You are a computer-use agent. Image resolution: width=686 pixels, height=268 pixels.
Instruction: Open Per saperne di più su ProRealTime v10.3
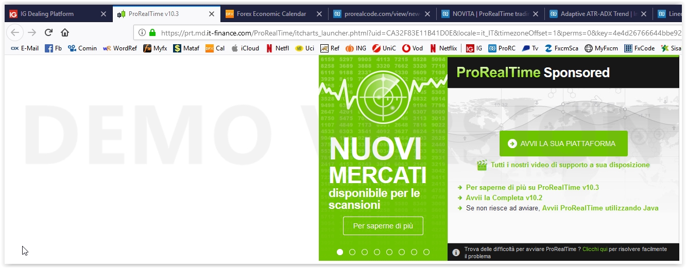tap(533, 188)
